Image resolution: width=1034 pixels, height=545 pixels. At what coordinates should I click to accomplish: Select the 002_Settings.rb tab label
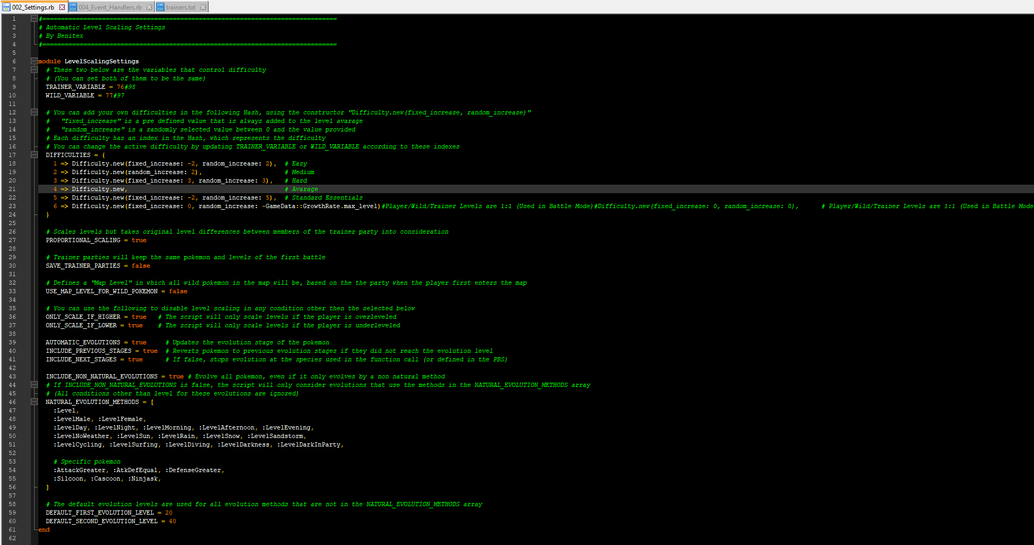(33, 7)
